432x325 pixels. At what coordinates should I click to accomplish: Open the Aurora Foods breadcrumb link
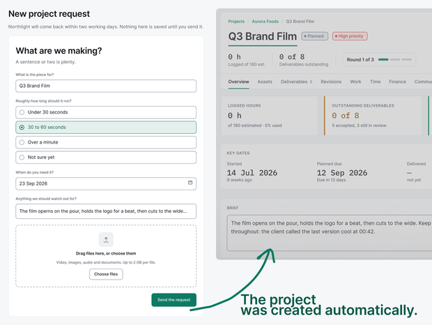tap(265, 22)
